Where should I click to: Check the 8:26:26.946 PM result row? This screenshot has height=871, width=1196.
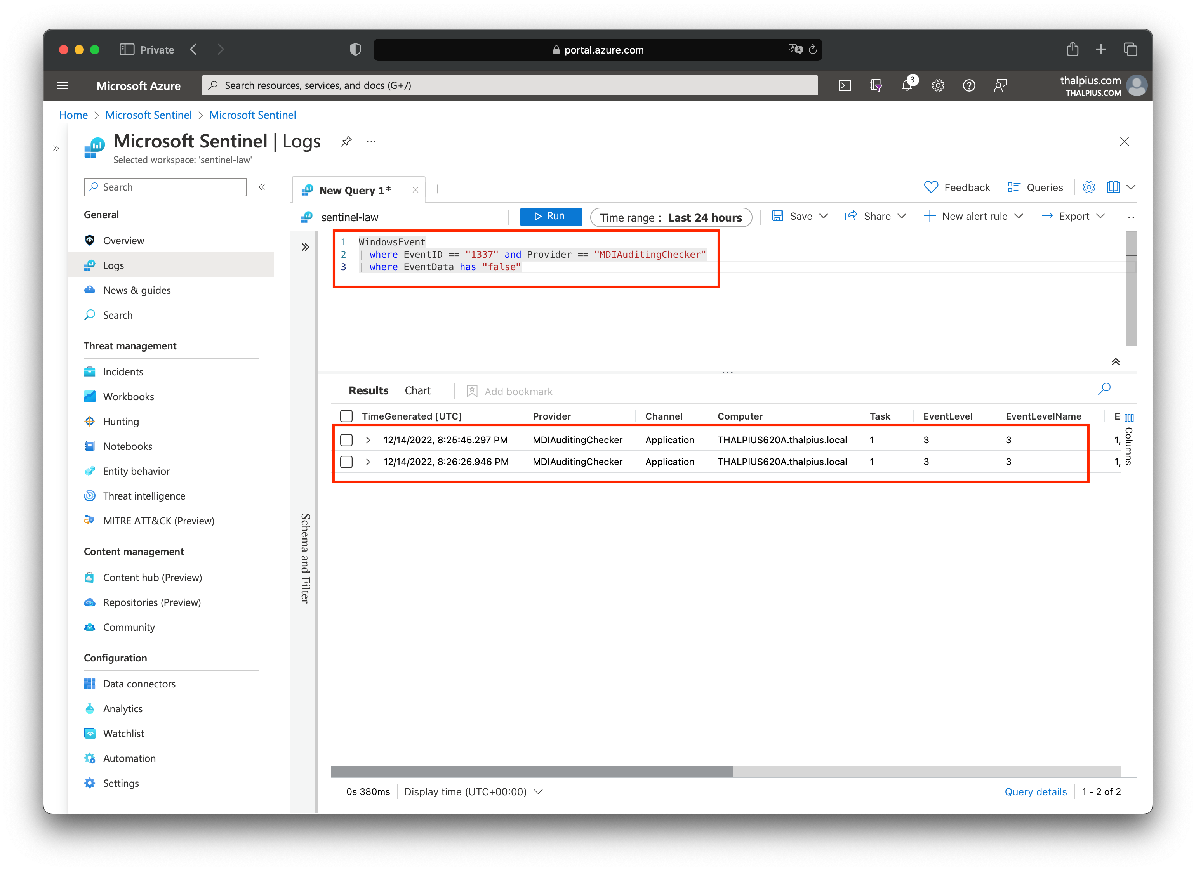[x=346, y=462]
